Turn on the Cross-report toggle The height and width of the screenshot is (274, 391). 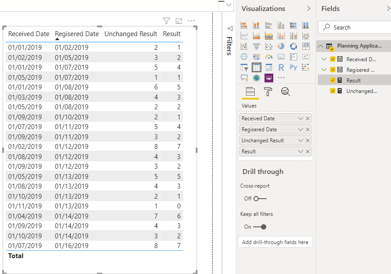(x=260, y=199)
